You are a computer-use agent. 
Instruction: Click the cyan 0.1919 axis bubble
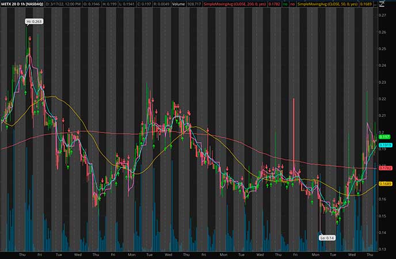tap(386, 145)
